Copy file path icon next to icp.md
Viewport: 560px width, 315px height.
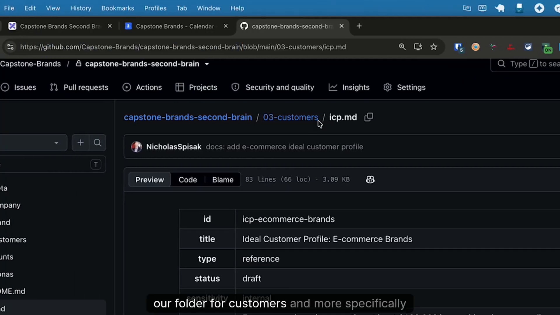click(369, 117)
